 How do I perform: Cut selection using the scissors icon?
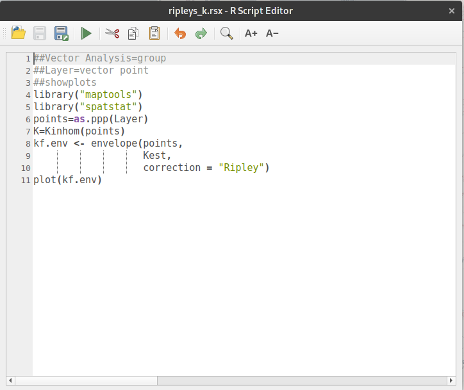click(113, 33)
